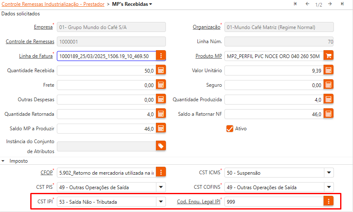Open calculator for Quantidade Produzida
353x212 pixels.
click(x=329, y=99)
